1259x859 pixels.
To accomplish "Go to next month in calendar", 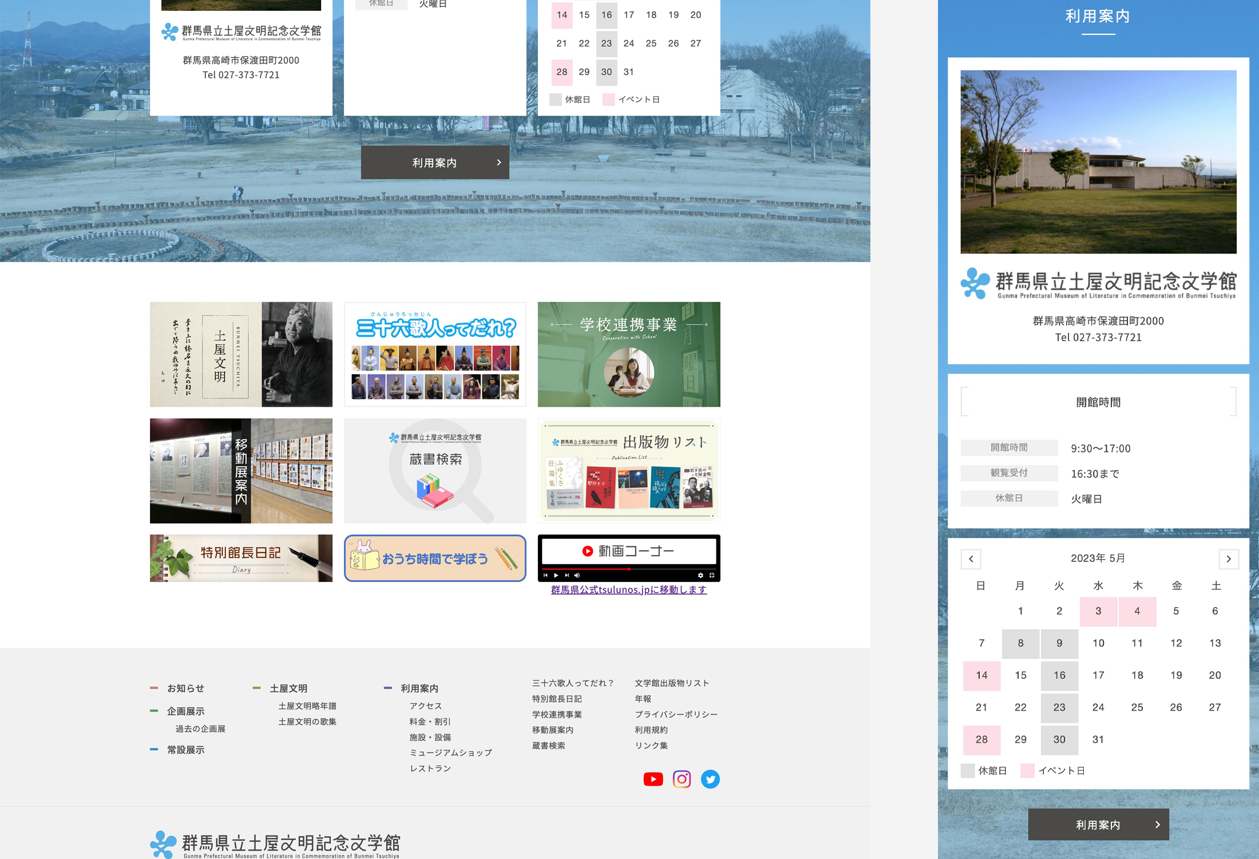I will point(1228,559).
